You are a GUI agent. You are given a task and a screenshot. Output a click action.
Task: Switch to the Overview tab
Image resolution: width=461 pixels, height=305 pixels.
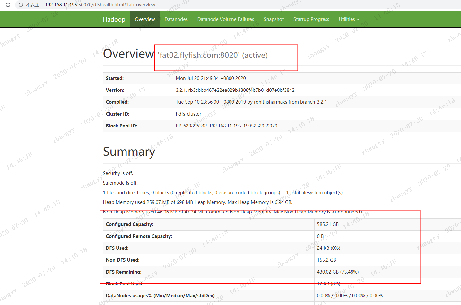coord(145,19)
